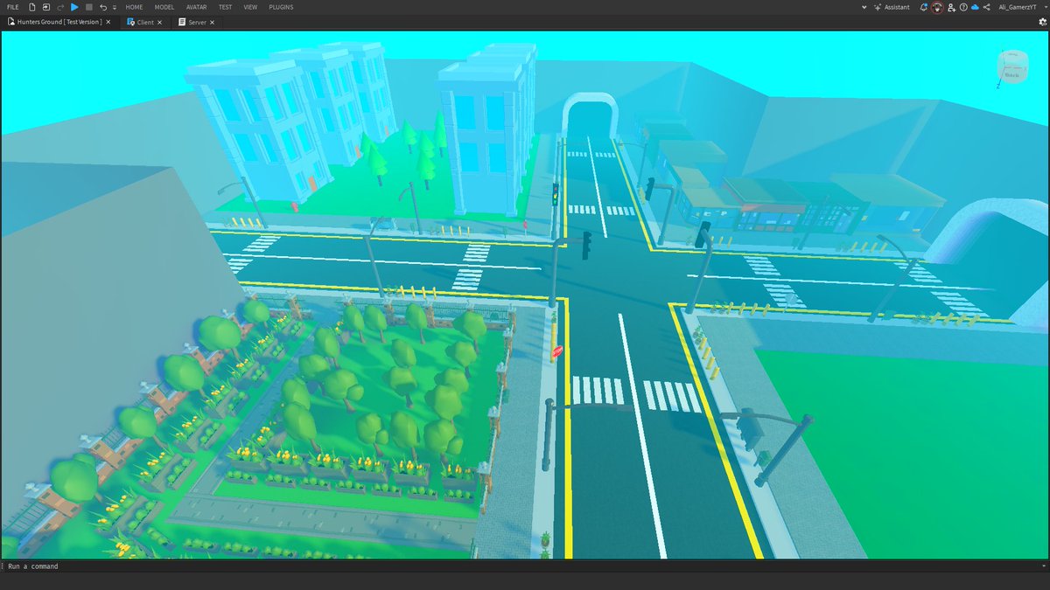The height and width of the screenshot is (590, 1050).
Task: Click in the Run a command field
Action: [525, 566]
